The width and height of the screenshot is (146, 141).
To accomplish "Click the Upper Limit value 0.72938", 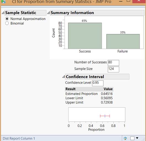I will click(107, 102).
